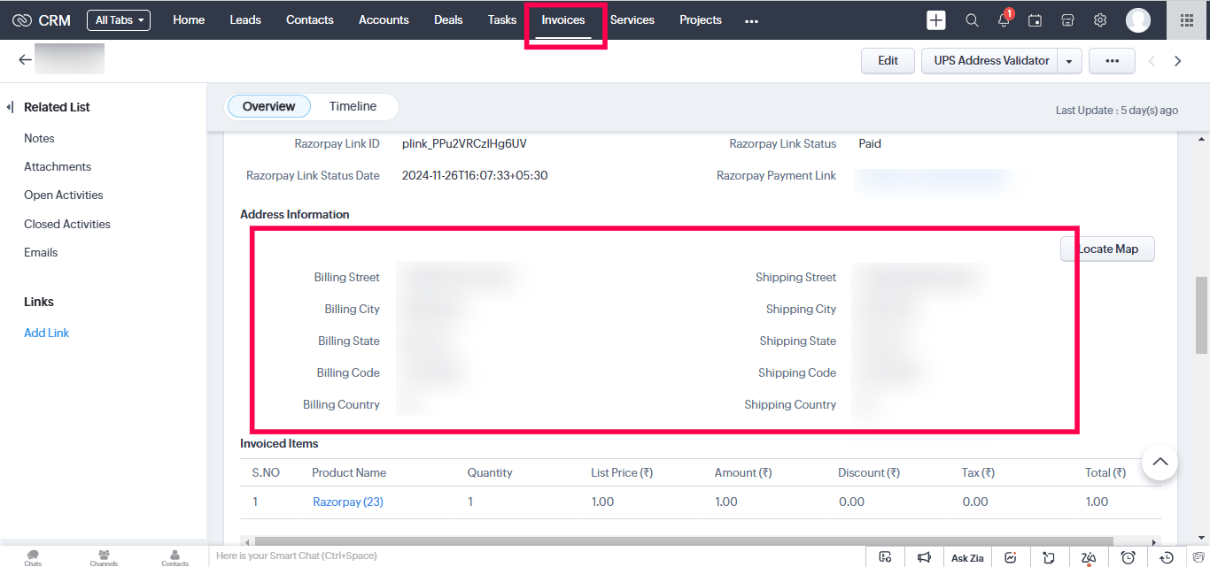Open the quick create plus icon
1210x567 pixels.
936,20
